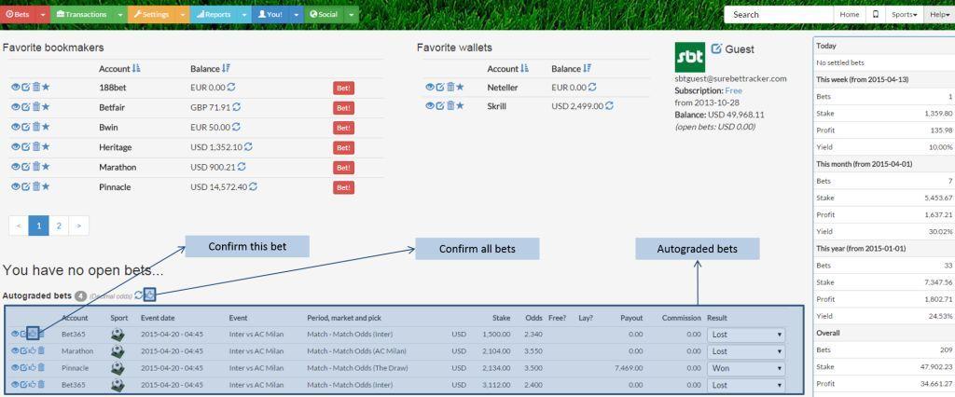
Task: Go to next bookmakers page arrow
Action: 78,226
